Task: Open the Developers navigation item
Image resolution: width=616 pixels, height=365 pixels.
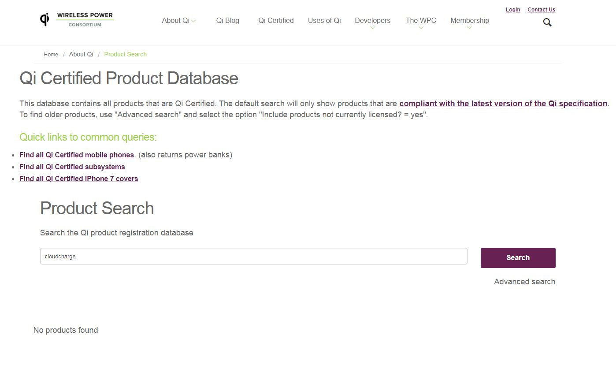Action: [373, 20]
